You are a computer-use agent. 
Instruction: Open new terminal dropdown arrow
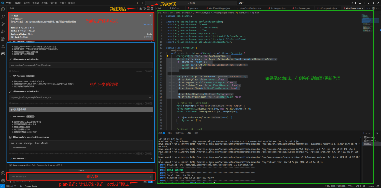367,133
